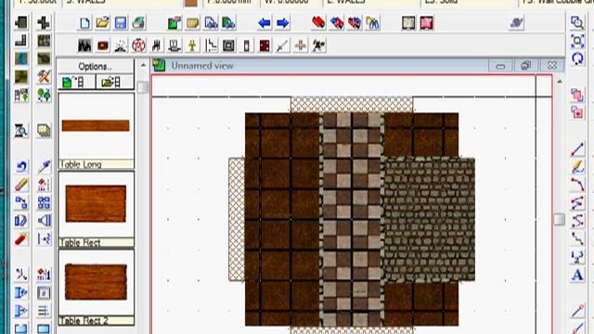
Task: Click the single red tag icon
Action: tap(318, 23)
